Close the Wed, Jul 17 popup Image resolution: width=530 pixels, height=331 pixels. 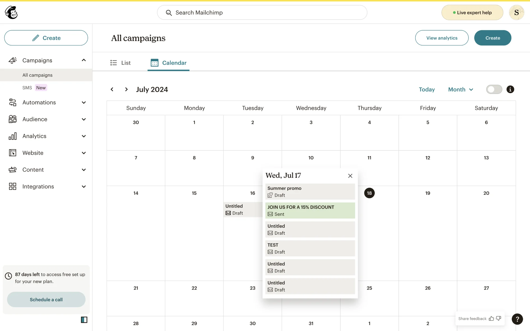350,176
